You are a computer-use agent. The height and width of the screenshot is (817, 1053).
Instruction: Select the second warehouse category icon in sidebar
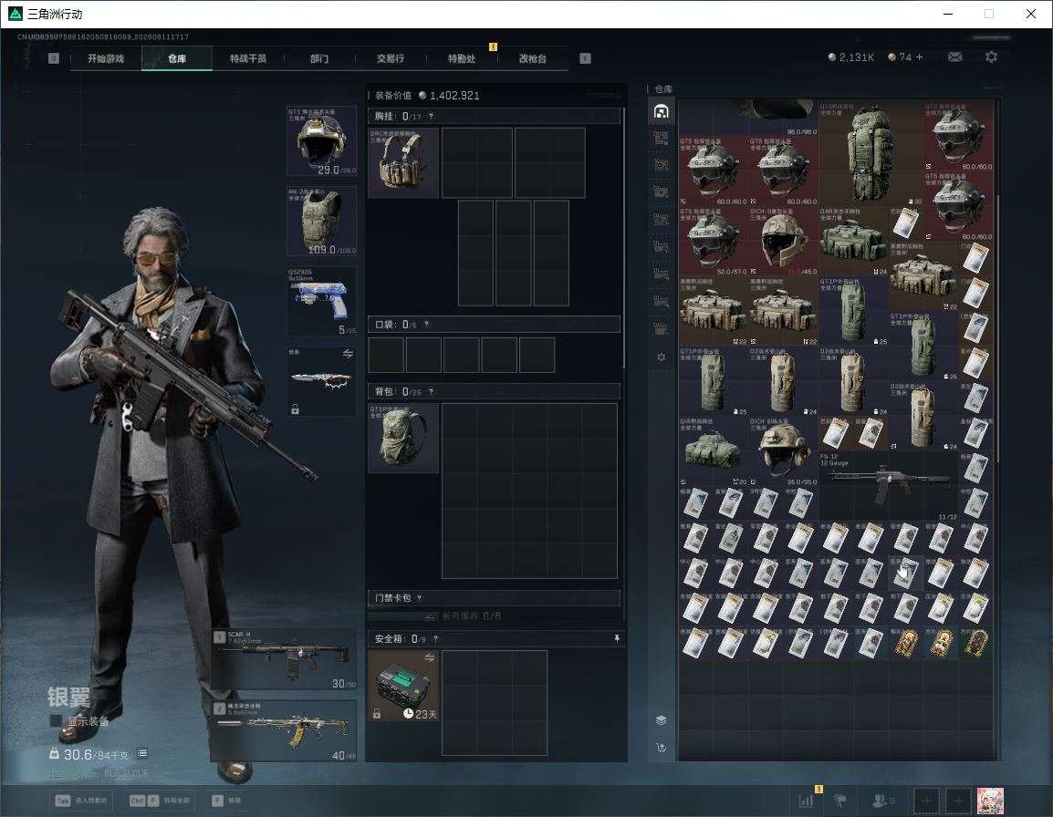coord(662,139)
